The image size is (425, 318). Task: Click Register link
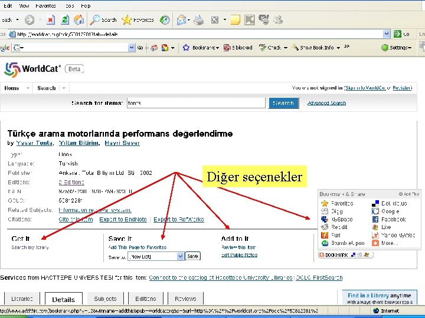402,88
